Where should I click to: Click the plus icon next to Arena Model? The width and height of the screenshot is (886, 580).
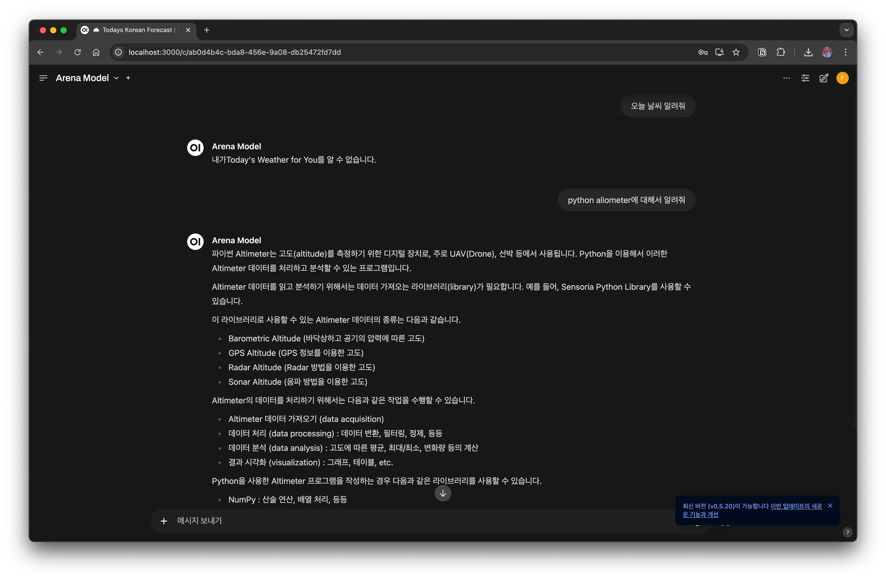point(128,78)
